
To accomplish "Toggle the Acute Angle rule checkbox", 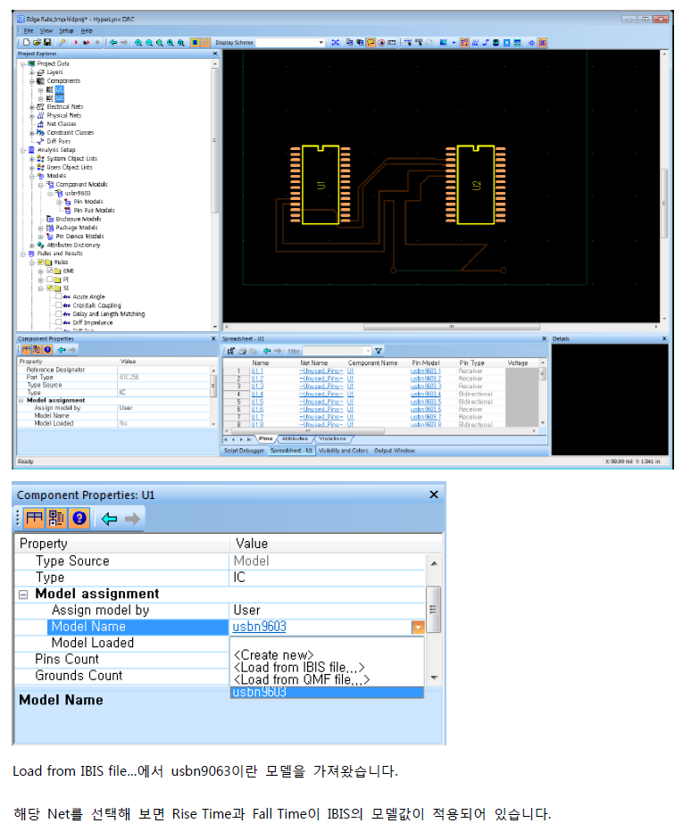I will pos(59,296).
